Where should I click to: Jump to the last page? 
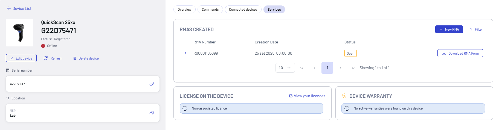pos(353,68)
